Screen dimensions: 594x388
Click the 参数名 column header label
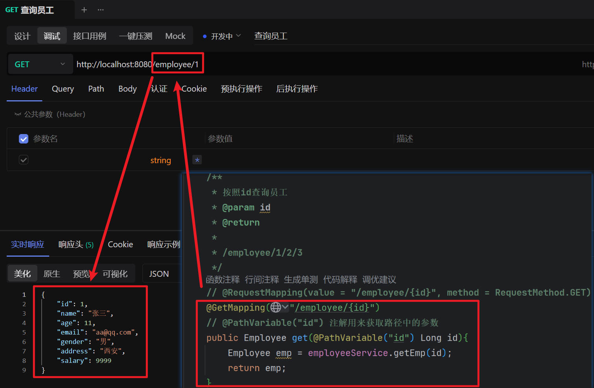click(x=46, y=139)
